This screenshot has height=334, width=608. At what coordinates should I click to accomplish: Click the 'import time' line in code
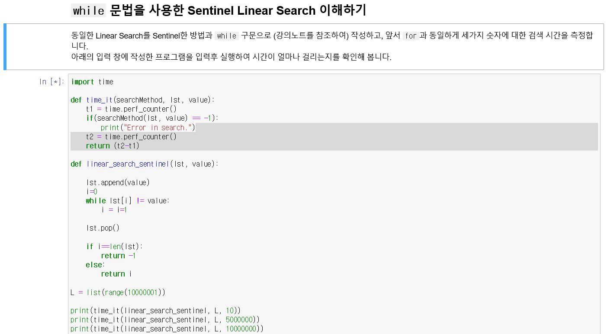(x=92, y=82)
